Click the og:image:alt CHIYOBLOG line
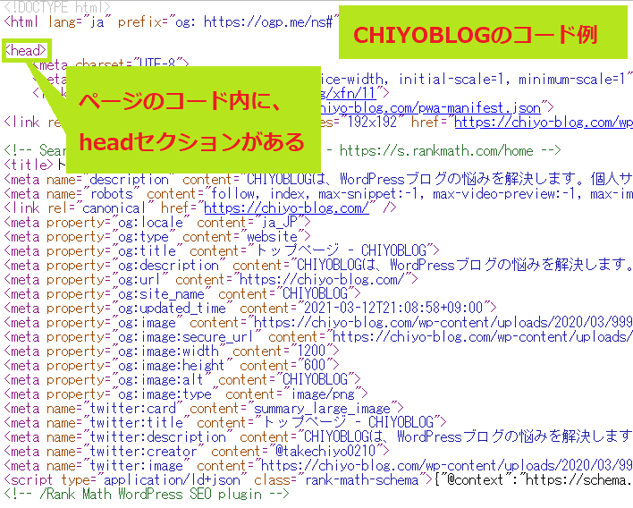 coord(182,379)
